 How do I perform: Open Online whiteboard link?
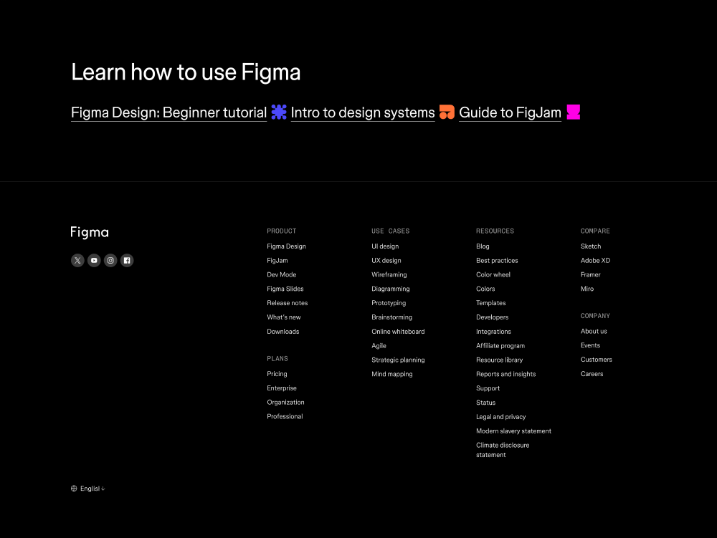point(398,332)
